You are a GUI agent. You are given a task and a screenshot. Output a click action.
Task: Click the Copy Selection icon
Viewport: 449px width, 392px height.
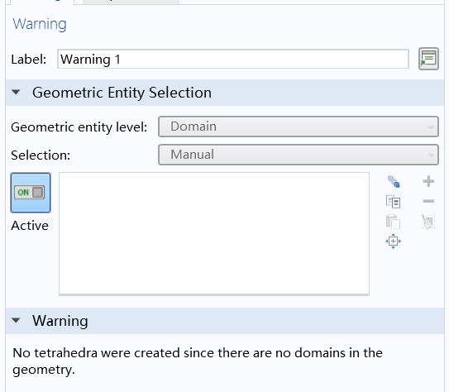tap(393, 202)
